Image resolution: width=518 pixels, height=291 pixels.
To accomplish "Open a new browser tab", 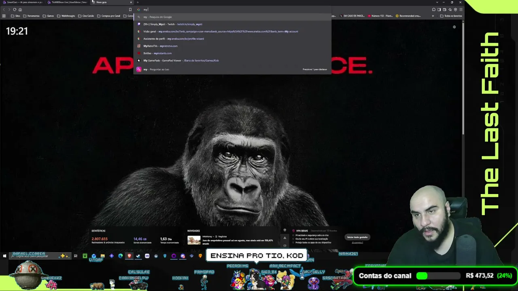I will (x=138, y=2).
